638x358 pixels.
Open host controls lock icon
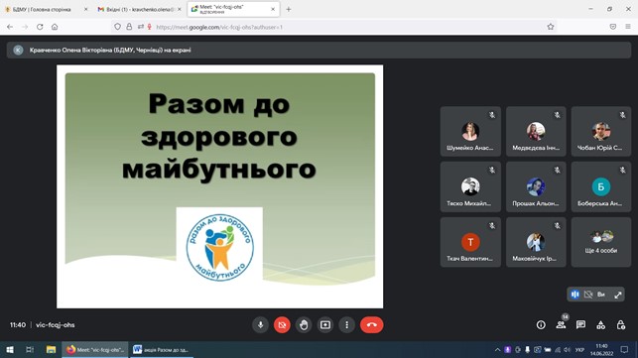point(620,324)
